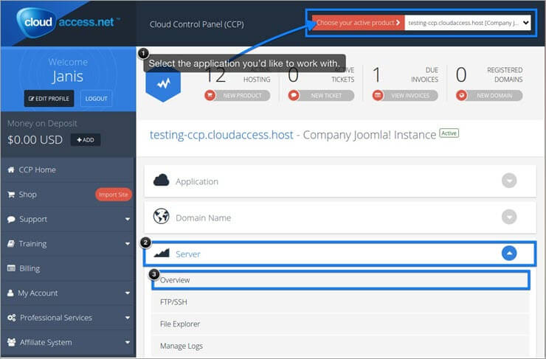The height and width of the screenshot is (359, 546).
Task: Expand the Domain Name section arrow
Action: point(509,217)
